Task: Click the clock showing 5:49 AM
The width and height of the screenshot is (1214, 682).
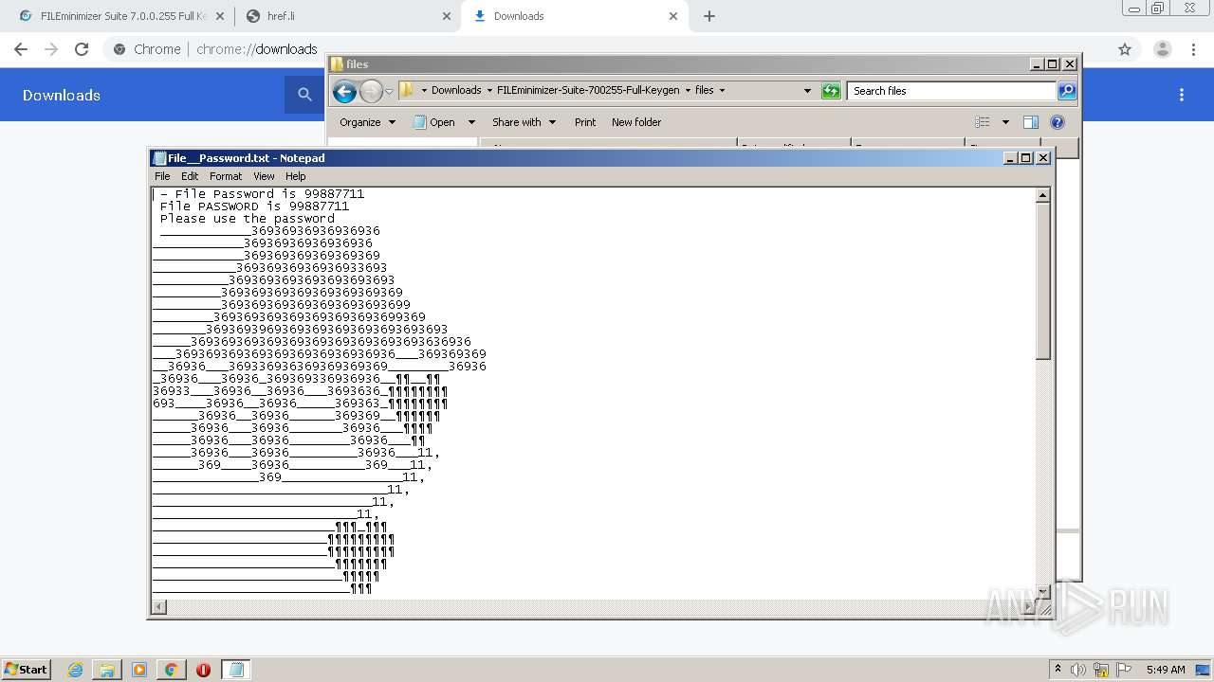Action: [1166, 670]
